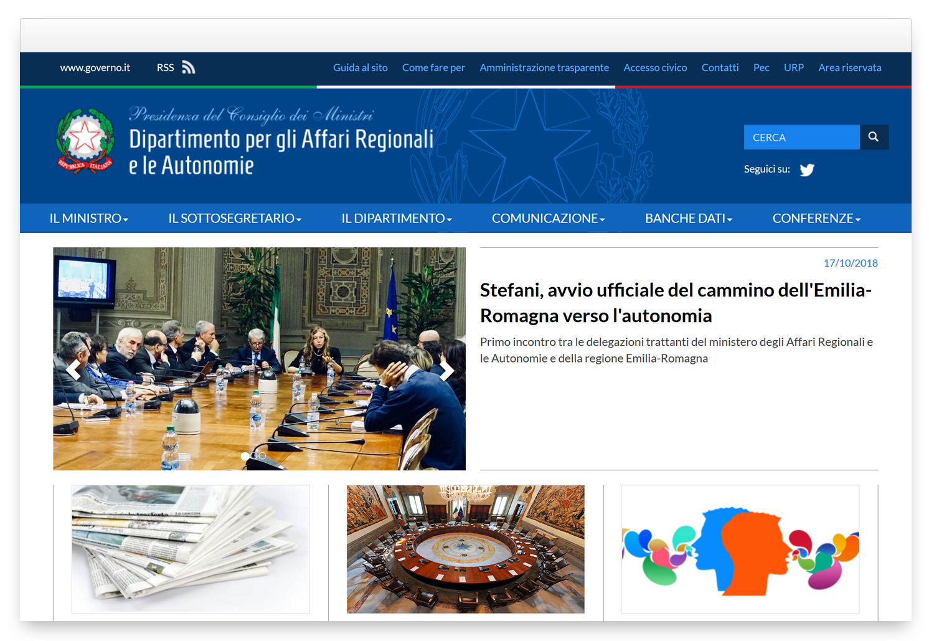Open the colorful head profiles thumbnail
Screen dimensions: 929x641
point(740,549)
